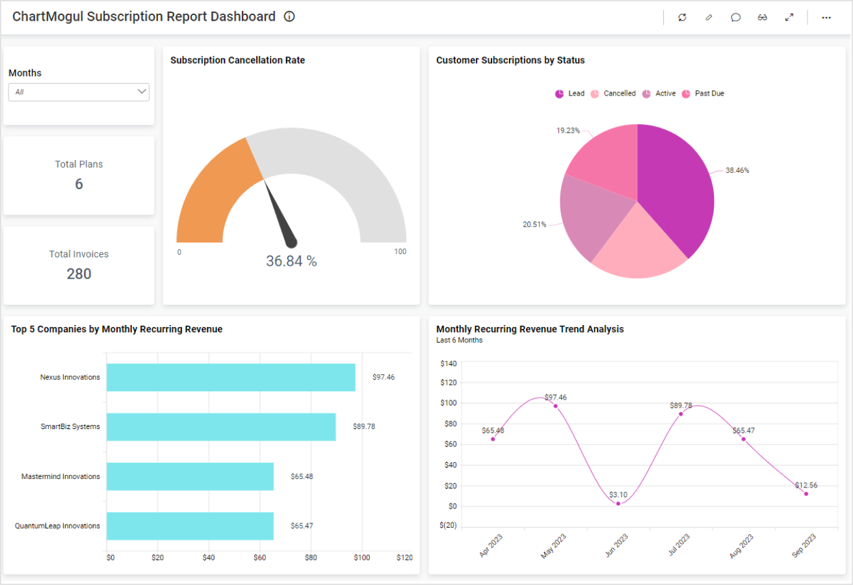Click the cancellation rate gauge needle
Image resolution: width=853 pixels, height=585 pixels.
click(280, 213)
